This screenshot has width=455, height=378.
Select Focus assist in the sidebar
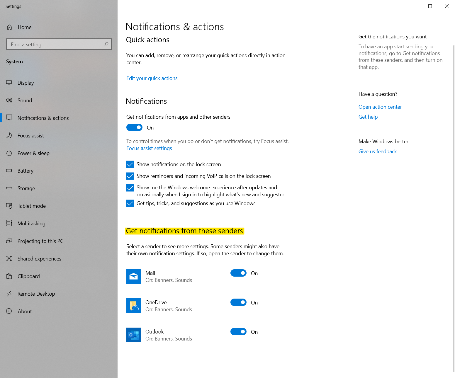(31, 135)
